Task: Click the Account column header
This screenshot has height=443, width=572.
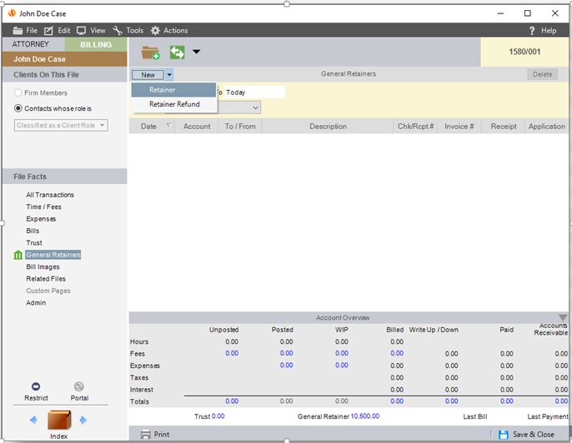Action: point(196,126)
